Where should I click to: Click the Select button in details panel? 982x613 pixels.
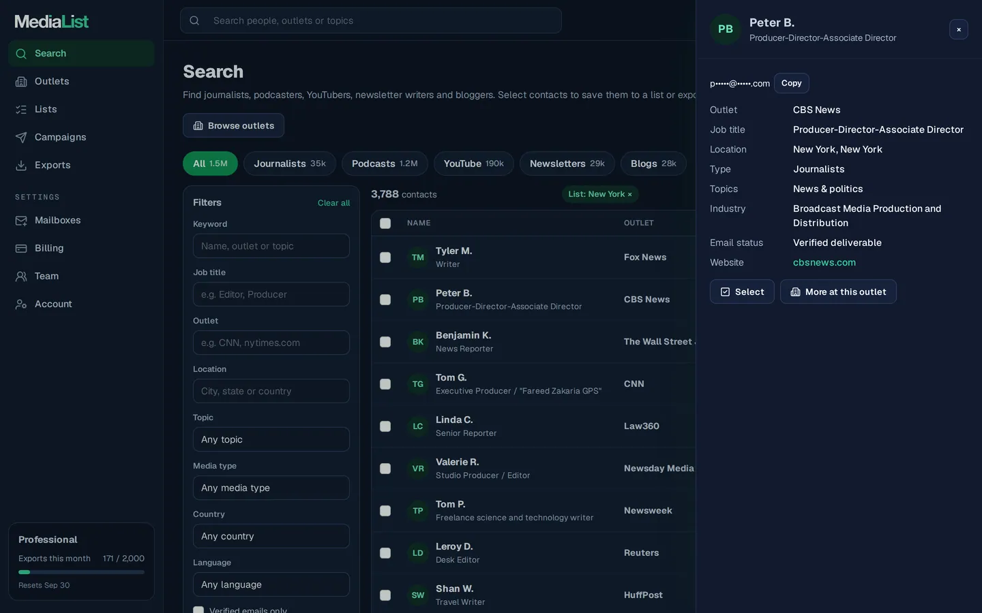coord(742,292)
